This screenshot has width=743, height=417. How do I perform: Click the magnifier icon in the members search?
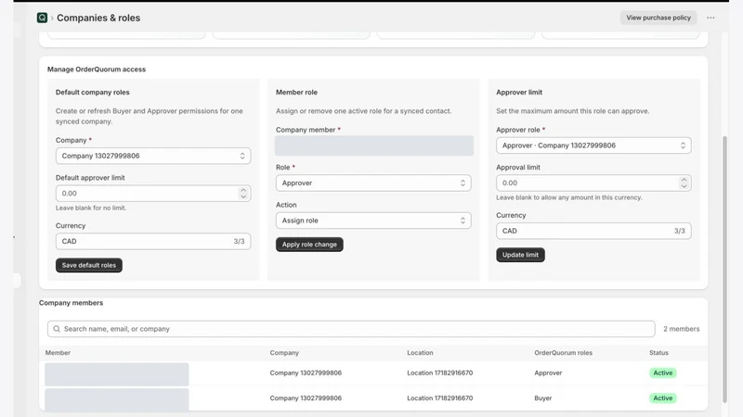pos(57,329)
